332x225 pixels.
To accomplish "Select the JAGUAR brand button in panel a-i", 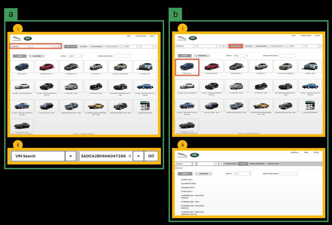I will (20, 56).
